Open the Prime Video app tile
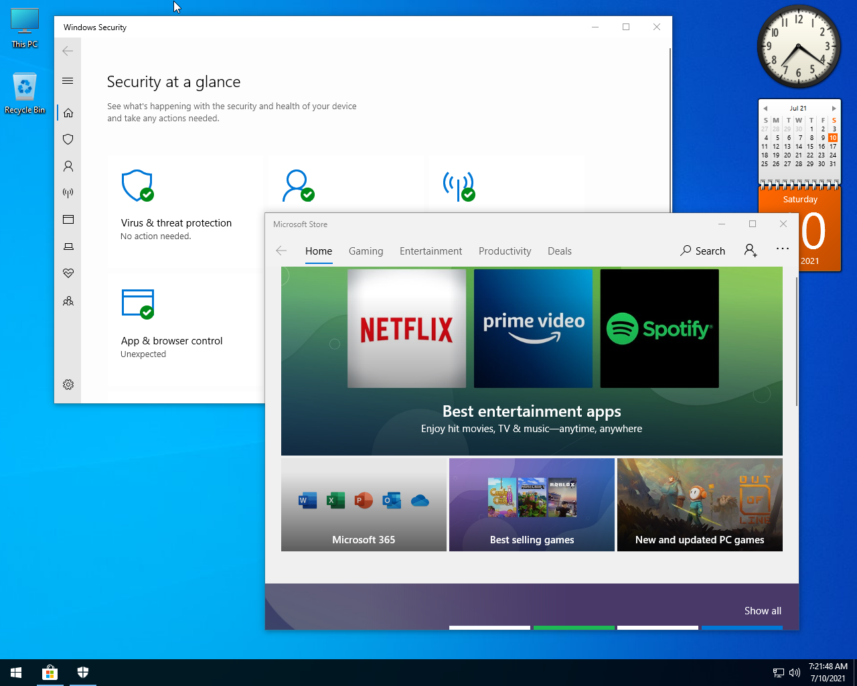 [533, 328]
